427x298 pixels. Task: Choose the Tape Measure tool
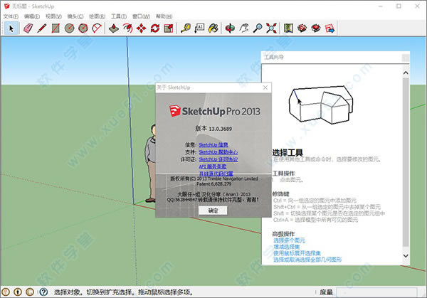coord(186,28)
